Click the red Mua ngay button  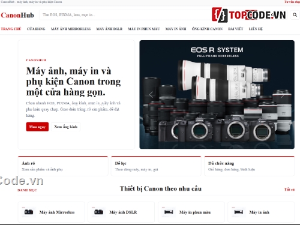click(x=37, y=127)
